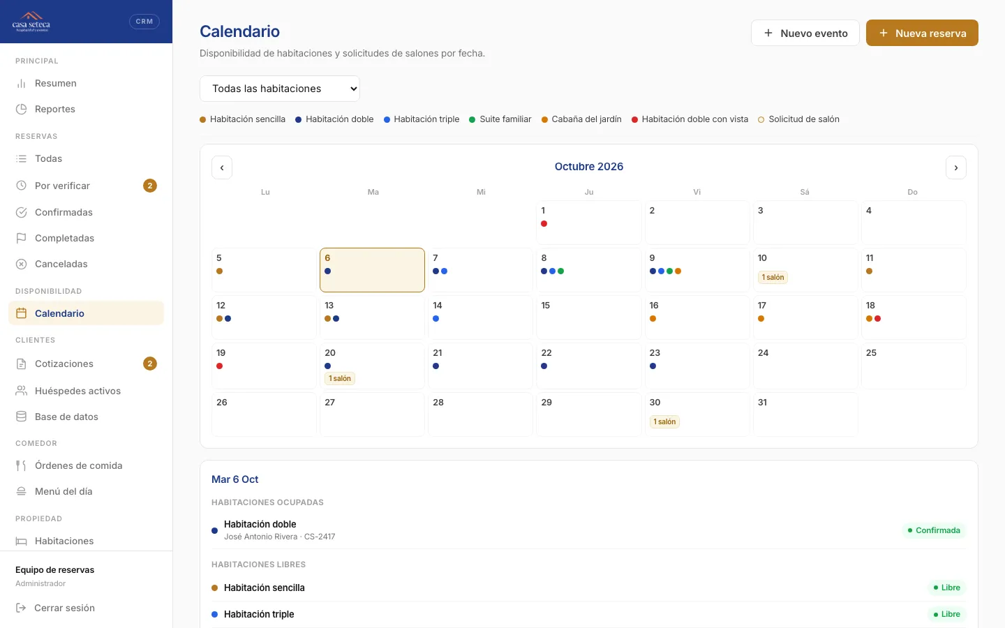
Task: Click the Octubre 2026 month title
Action: [589, 167]
